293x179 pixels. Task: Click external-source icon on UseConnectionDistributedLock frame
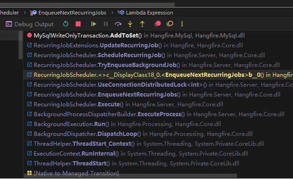pos(29,84)
